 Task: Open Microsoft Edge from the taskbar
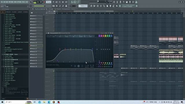[49, 102]
